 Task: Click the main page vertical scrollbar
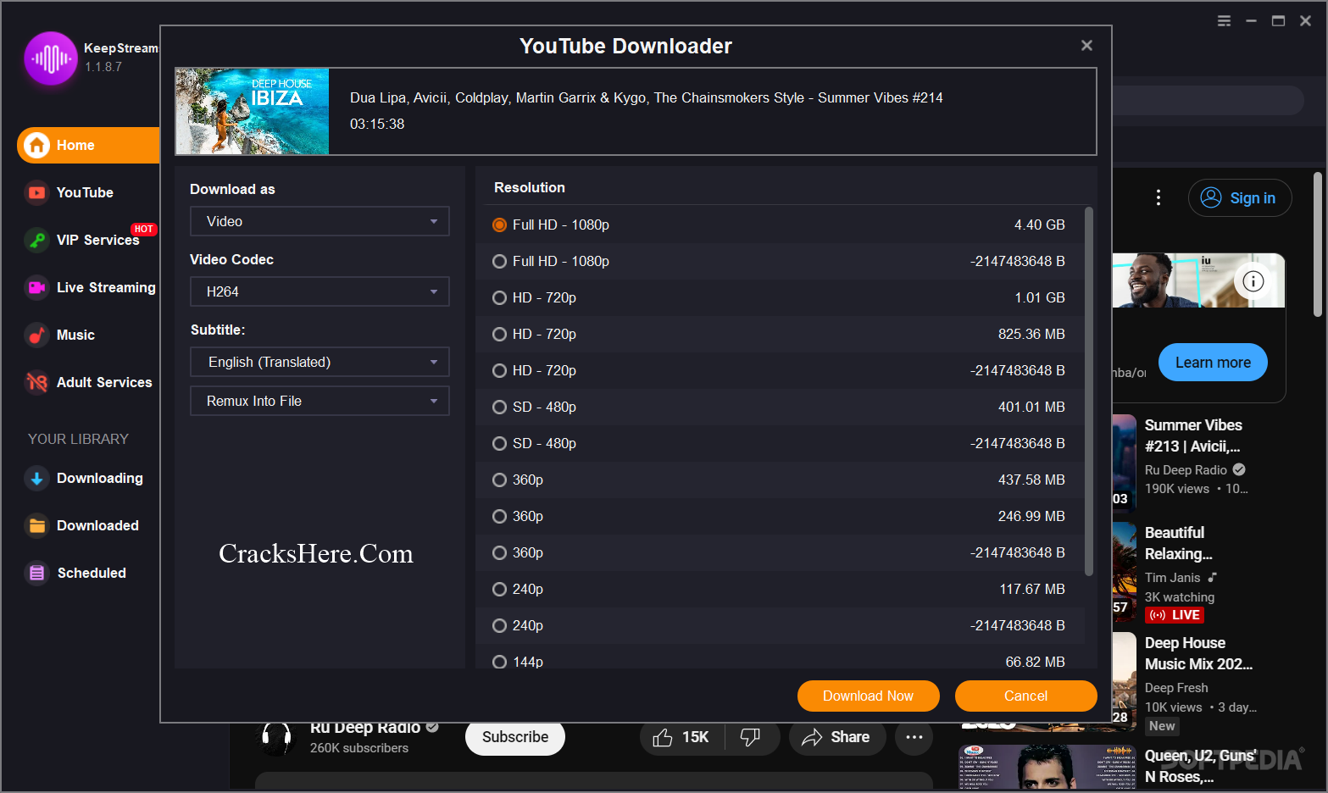(1318, 245)
